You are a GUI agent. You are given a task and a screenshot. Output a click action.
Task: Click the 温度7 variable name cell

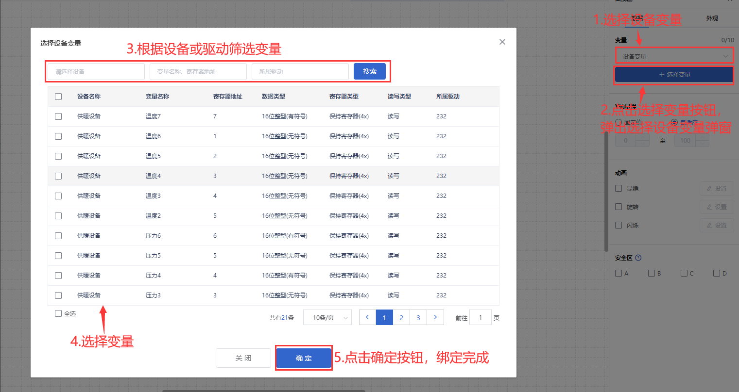153,116
